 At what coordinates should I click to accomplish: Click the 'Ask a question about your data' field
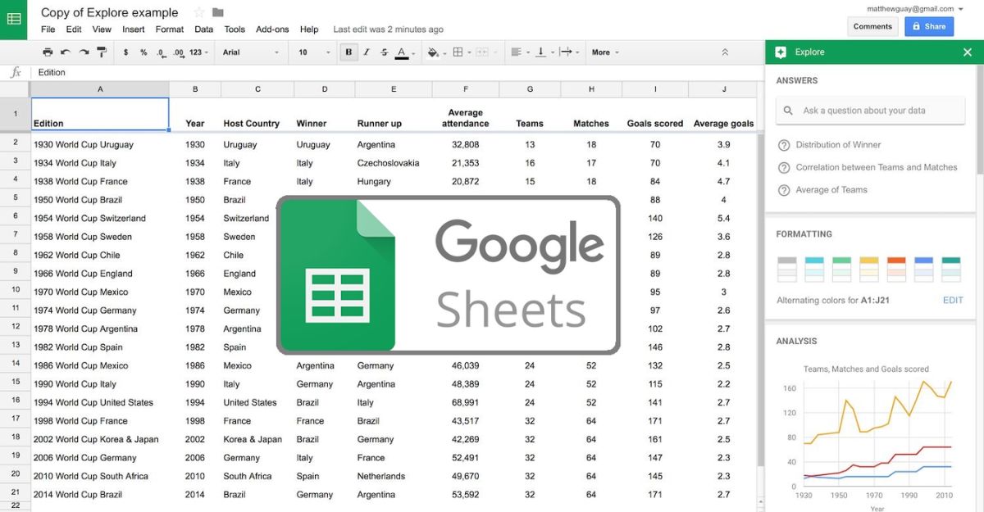[x=871, y=111]
